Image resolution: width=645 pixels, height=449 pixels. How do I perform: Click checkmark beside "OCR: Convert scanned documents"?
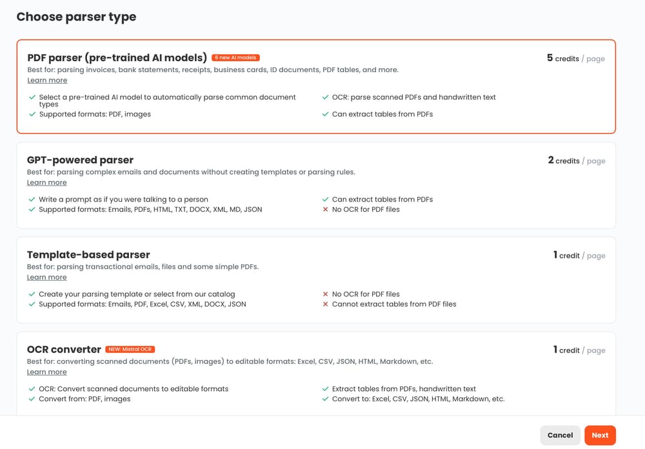pyautogui.click(x=32, y=389)
